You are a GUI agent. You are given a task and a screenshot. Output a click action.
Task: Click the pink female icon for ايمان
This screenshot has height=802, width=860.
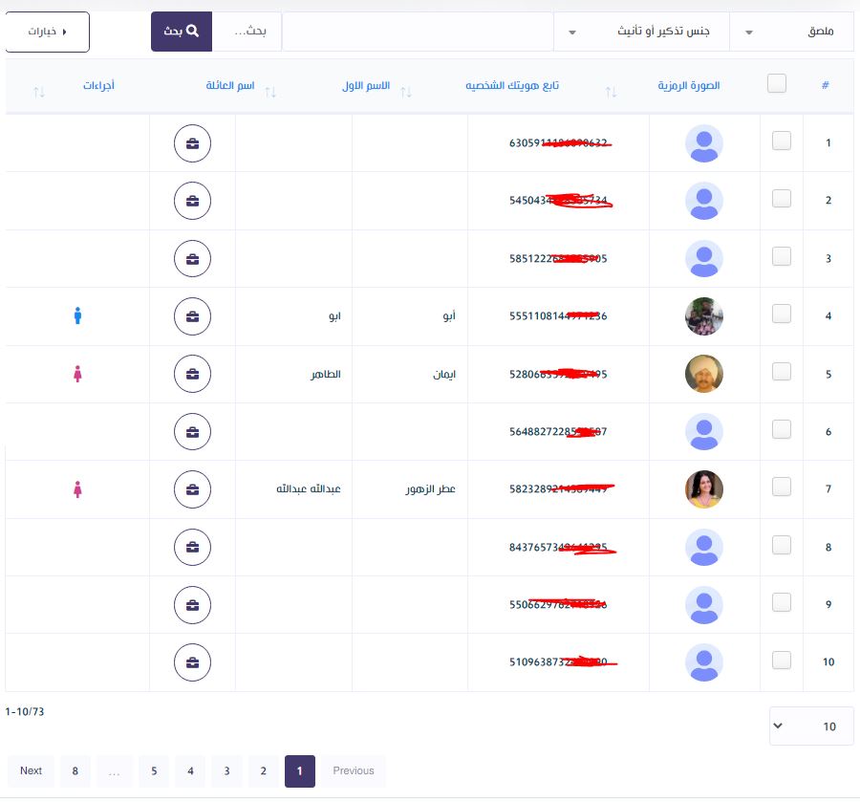pos(78,374)
